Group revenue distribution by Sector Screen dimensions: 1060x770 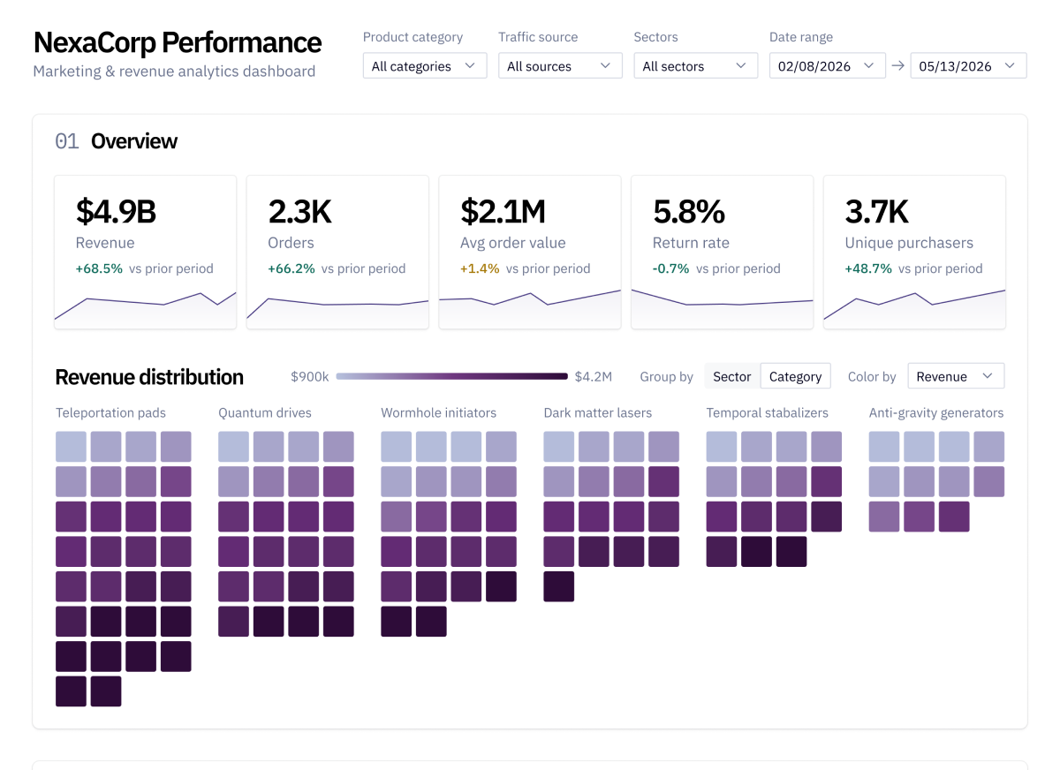732,376
